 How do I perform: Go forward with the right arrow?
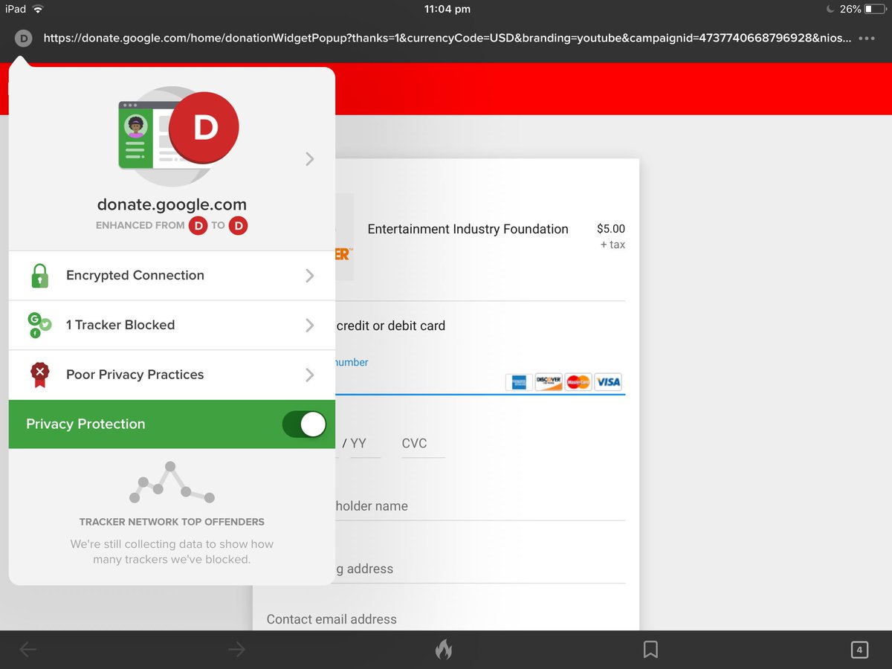pyautogui.click(x=236, y=650)
